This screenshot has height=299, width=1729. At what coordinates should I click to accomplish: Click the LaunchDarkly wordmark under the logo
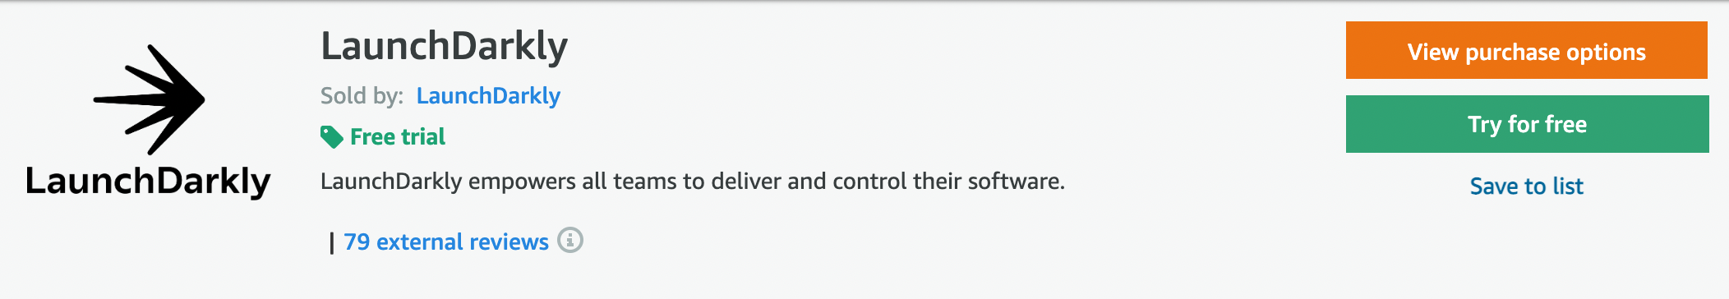click(148, 182)
